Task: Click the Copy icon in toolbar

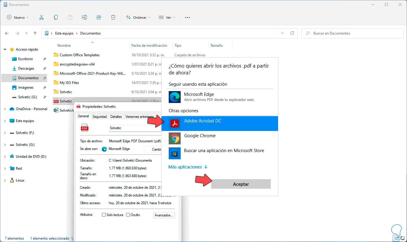Action: coord(56,18)
